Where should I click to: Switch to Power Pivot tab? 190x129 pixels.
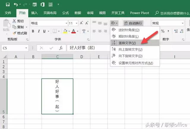[x=140, y=13]
